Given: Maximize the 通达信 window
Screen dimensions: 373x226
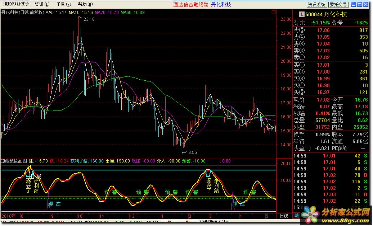Looking at the screenshot, I should tap(360, 5).
